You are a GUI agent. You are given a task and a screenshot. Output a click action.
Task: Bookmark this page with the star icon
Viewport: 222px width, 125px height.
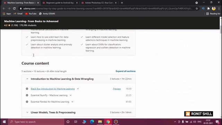click(x=197, y=8)
